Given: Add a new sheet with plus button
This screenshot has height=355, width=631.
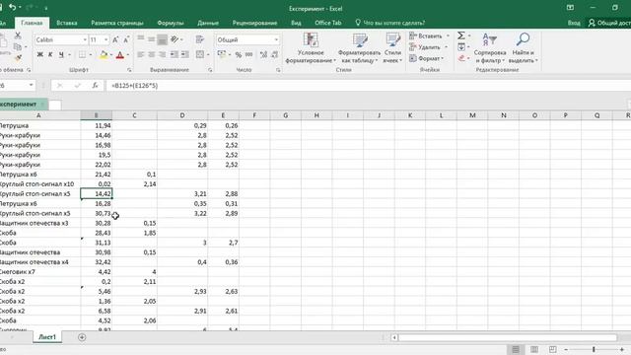Looking at the screenshot, I should tap(82, 337).
